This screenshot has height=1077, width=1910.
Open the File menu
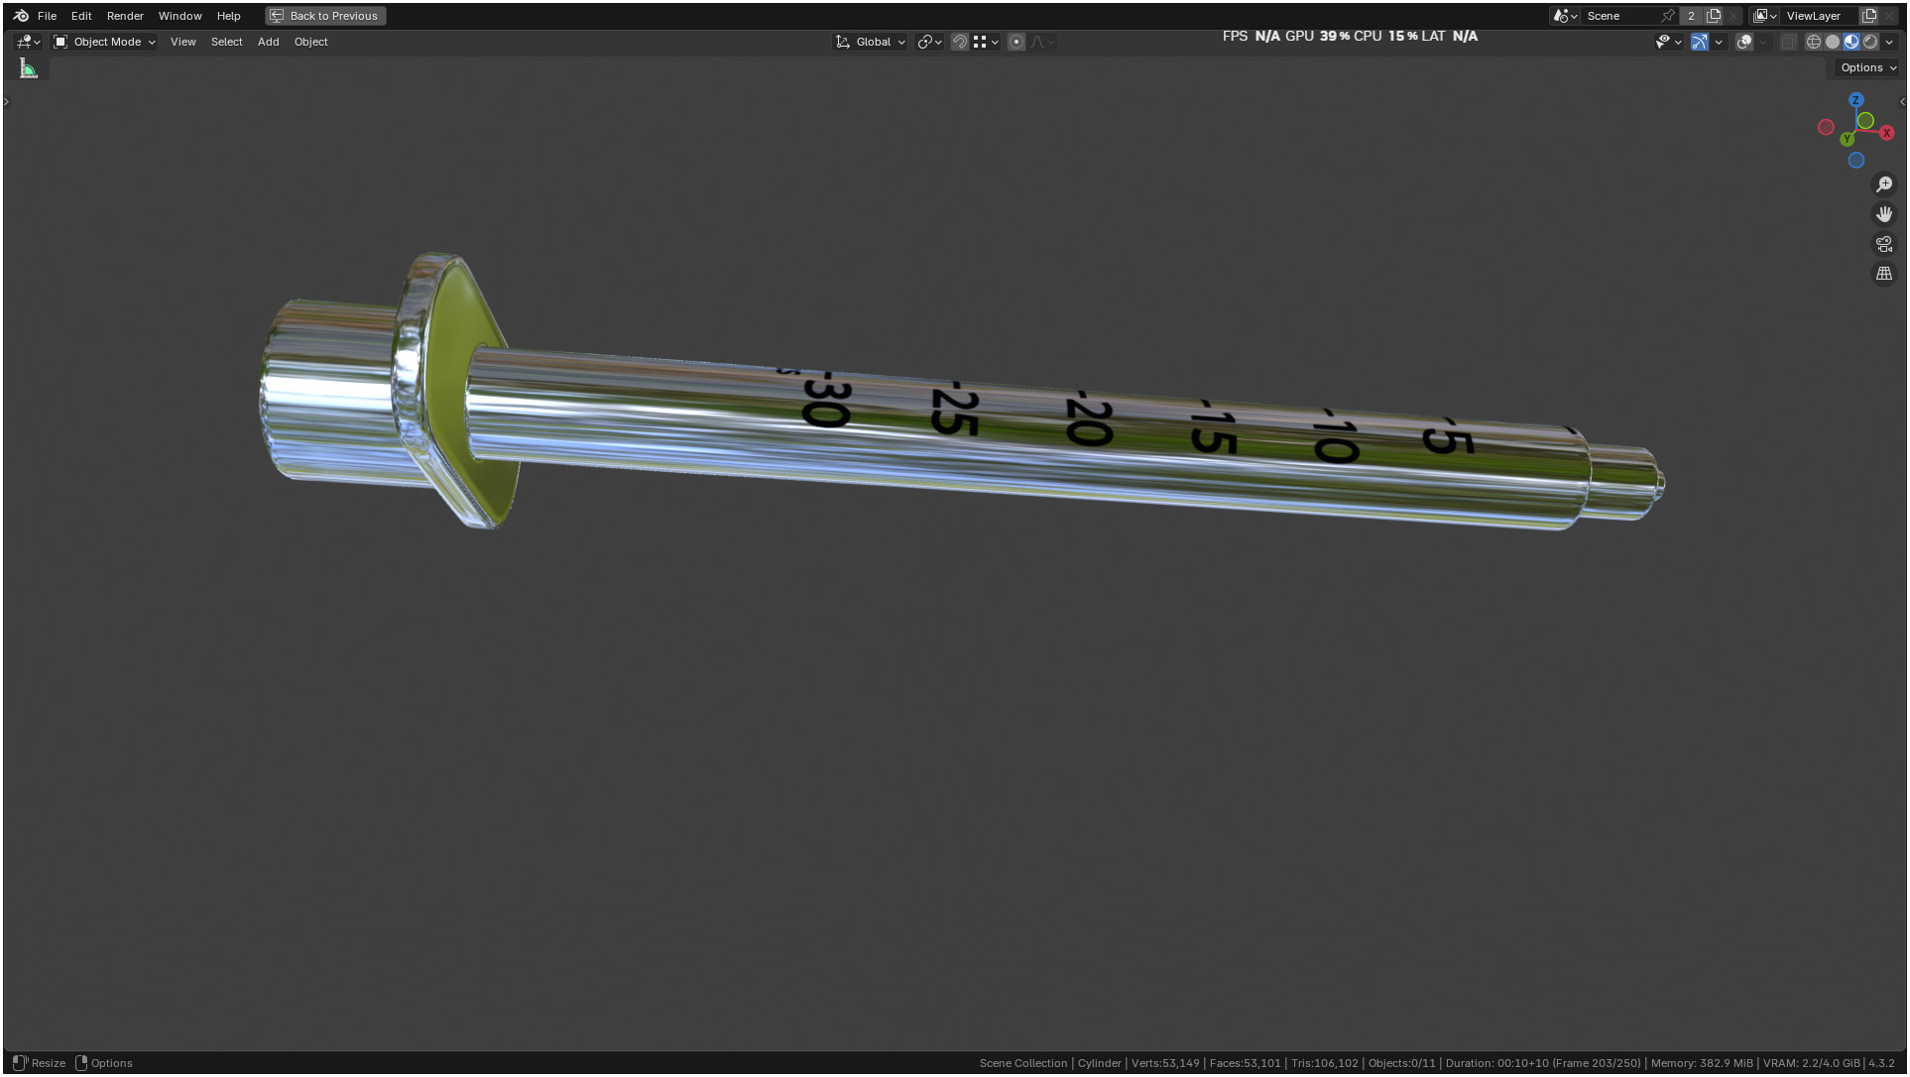[x=47, y=16]
